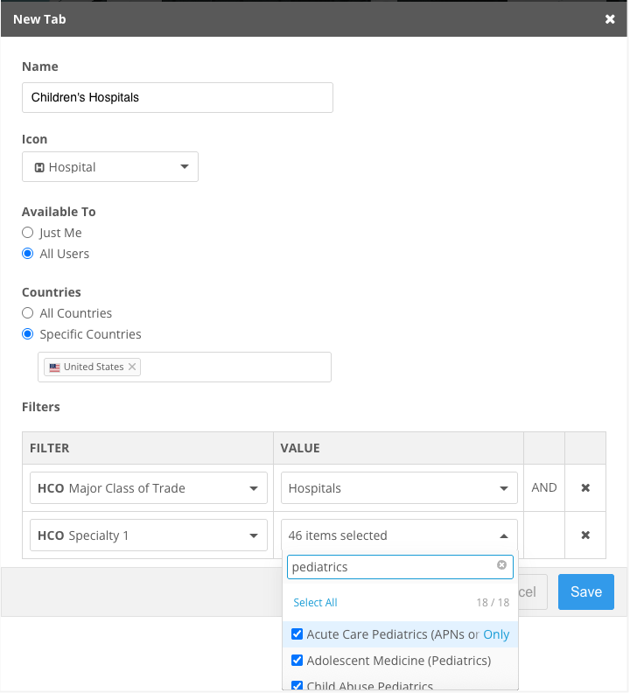
Task: Open the Hospital icon dropdown
Action: pyautogui.click(x=110, y=167)
